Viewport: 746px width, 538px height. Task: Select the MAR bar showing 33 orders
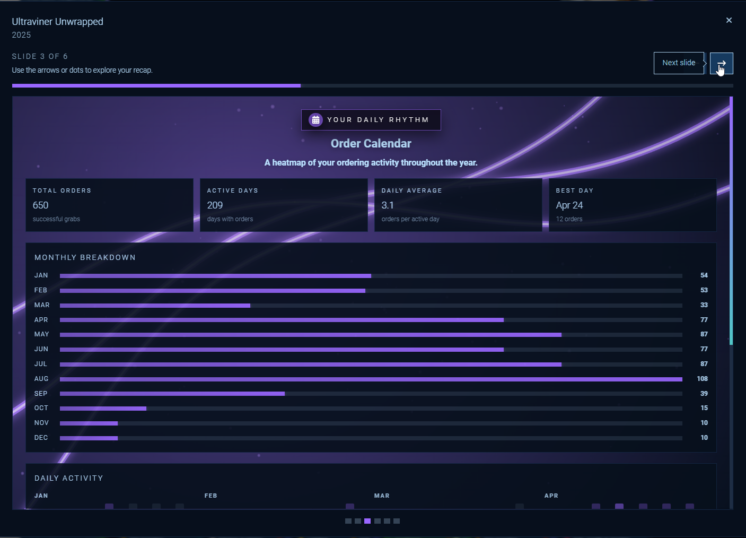pyautogui.click(x=154, y=305)
